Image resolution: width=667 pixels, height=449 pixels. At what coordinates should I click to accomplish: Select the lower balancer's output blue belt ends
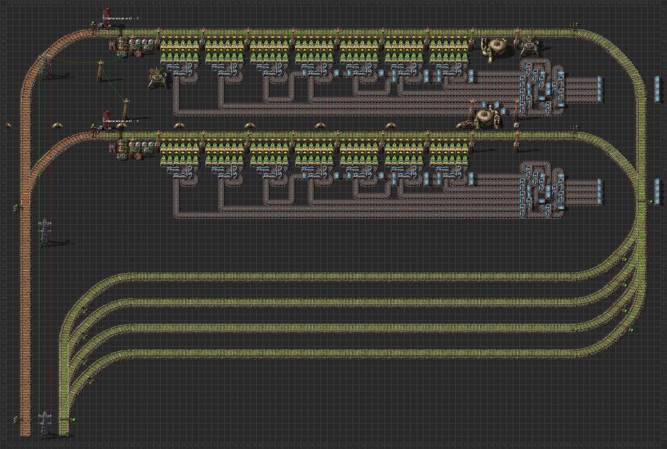(600, 192)
